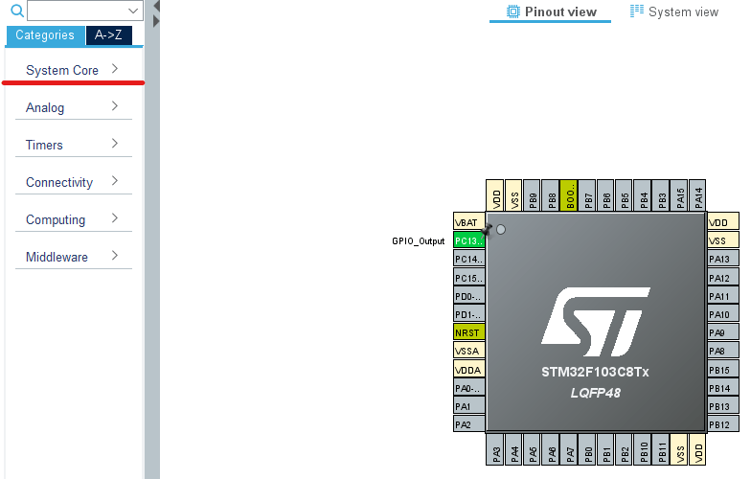Switch to the A->Z tab
Viewport: 751px width, 479px height.
(108, 34)
